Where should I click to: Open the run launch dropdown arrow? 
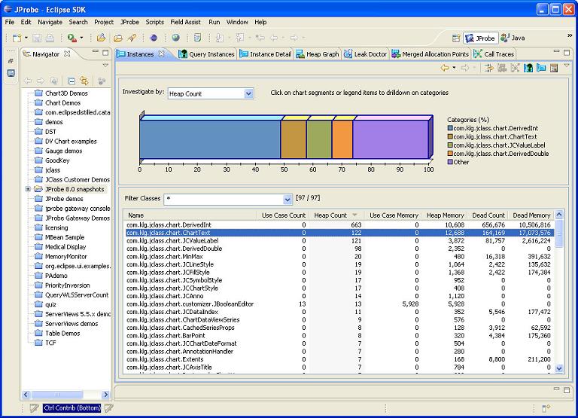coord(81,38)
